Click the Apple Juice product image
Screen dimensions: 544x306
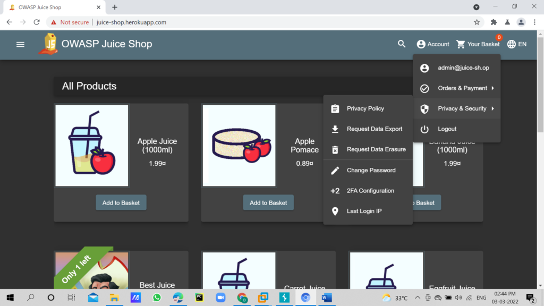[92, 146]
